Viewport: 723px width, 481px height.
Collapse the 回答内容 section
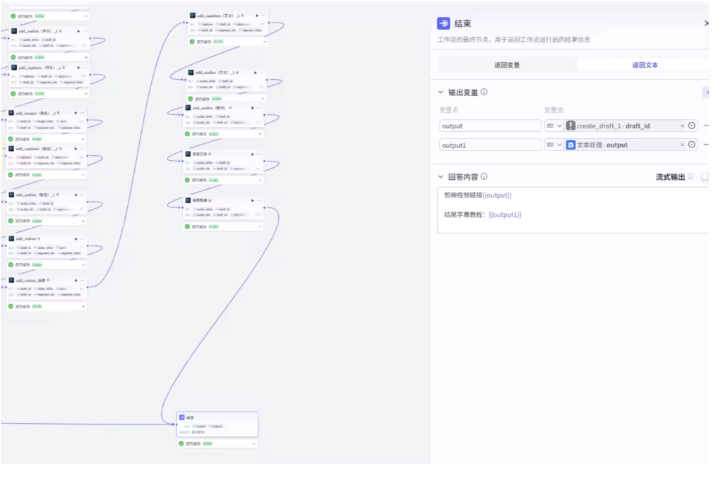441,177
